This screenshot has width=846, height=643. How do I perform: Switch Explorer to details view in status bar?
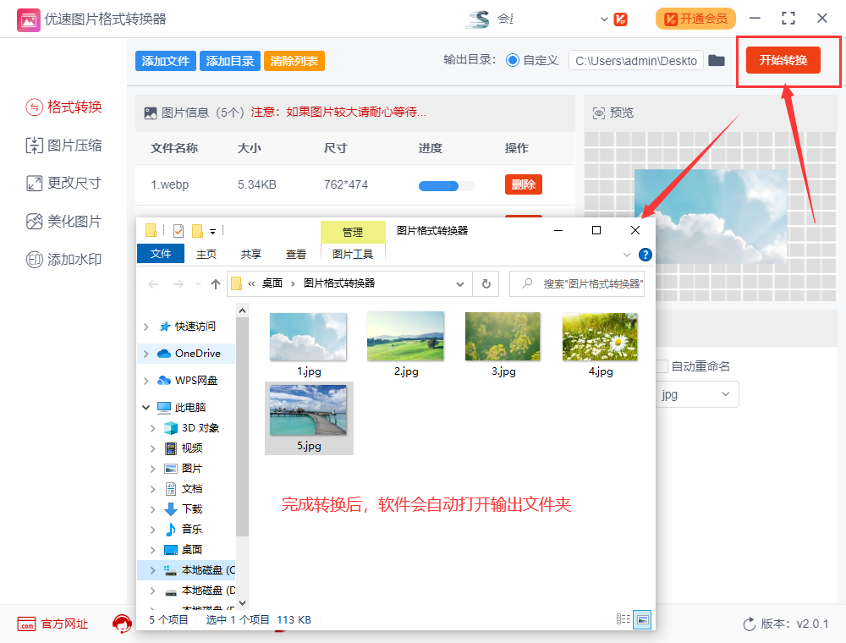pyautogui.click(x=624, y=619)
